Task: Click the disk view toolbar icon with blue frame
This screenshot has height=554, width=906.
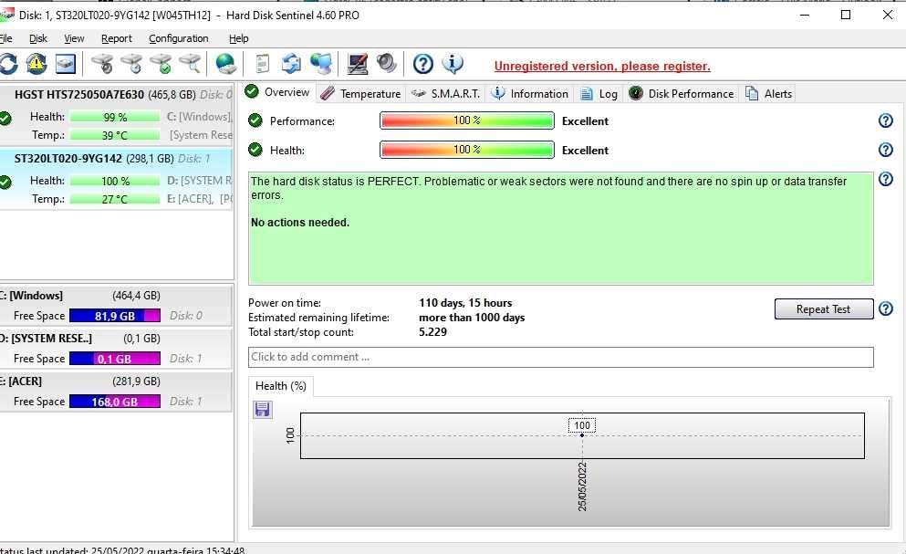Action: (x=66, y=64)
